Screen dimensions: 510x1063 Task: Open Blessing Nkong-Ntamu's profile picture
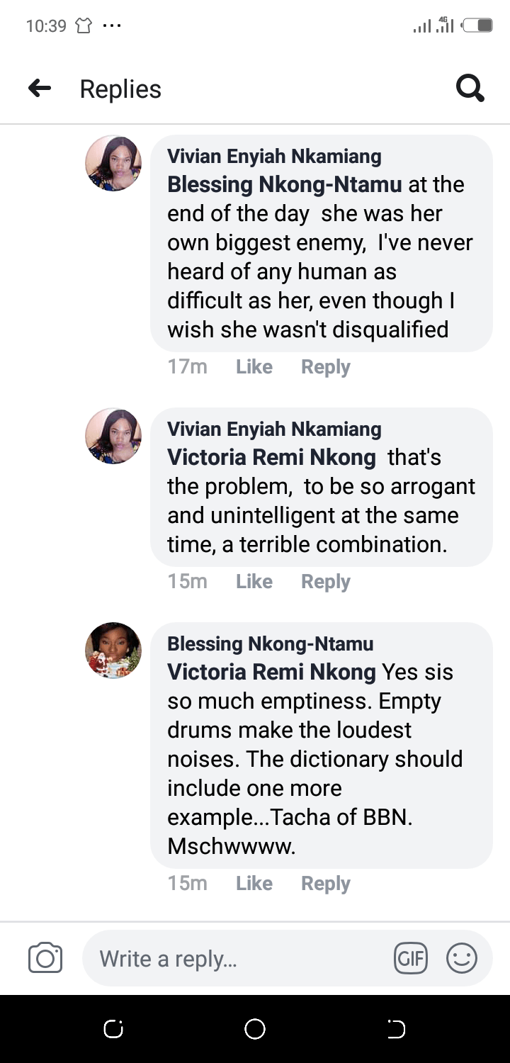coord(113,651)
